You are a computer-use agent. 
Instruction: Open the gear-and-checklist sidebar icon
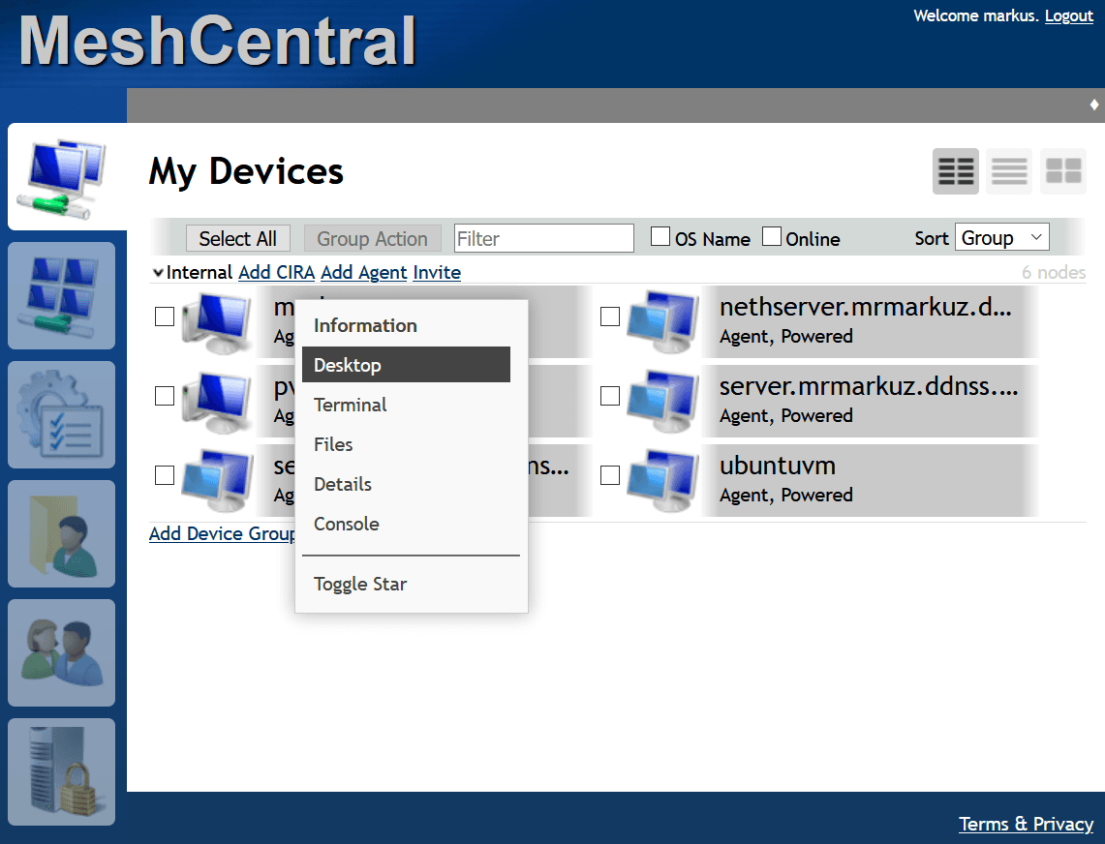coord(61,414)
